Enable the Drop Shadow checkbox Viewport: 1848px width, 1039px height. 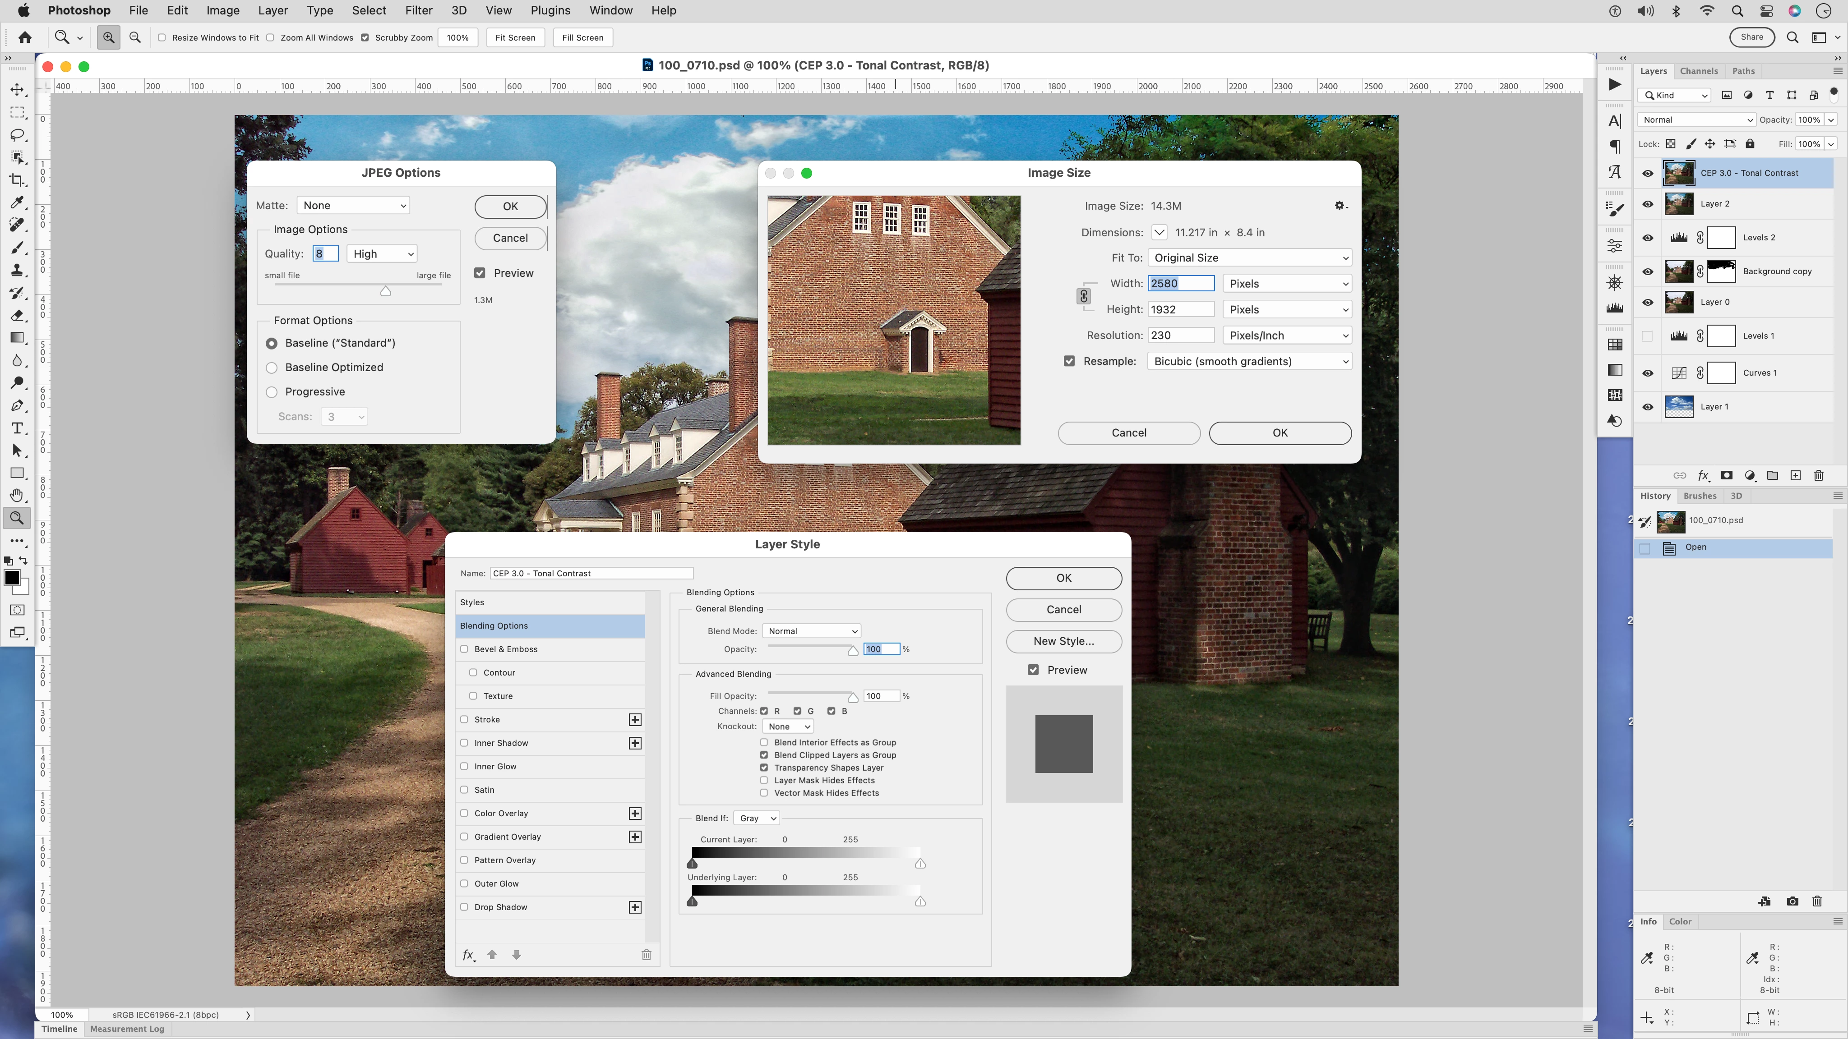pyautogui.click(x=464, y=907)
